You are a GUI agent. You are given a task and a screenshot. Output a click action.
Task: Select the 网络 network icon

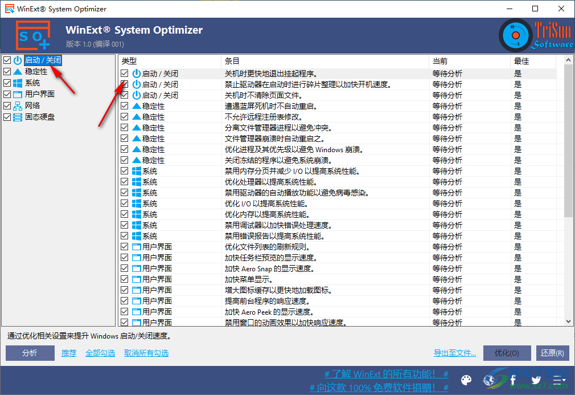point(18,105)
